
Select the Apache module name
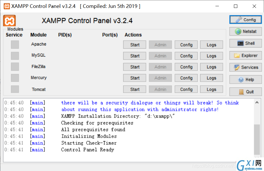(39, 44)
